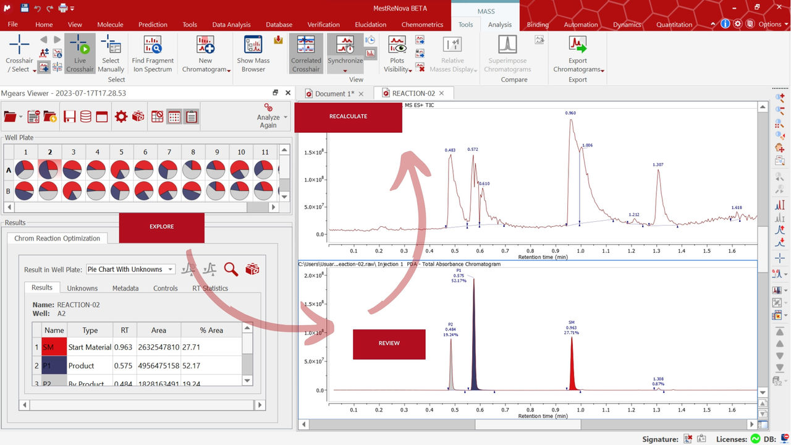Image resolution: width=791 pixels, height=445 pixels.
Task: Click the results table vertical scrollbar
Action: point(247,354)
